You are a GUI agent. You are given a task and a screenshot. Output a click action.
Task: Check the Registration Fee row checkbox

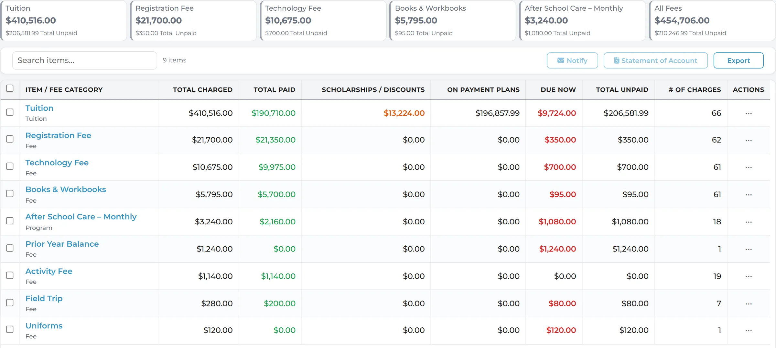tap(10, 139)
